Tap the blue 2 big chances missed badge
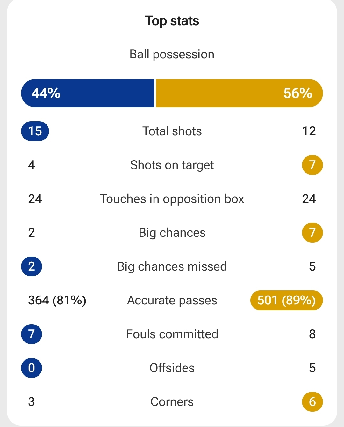Screen dimensions: 344x427 tap(32, 266)
